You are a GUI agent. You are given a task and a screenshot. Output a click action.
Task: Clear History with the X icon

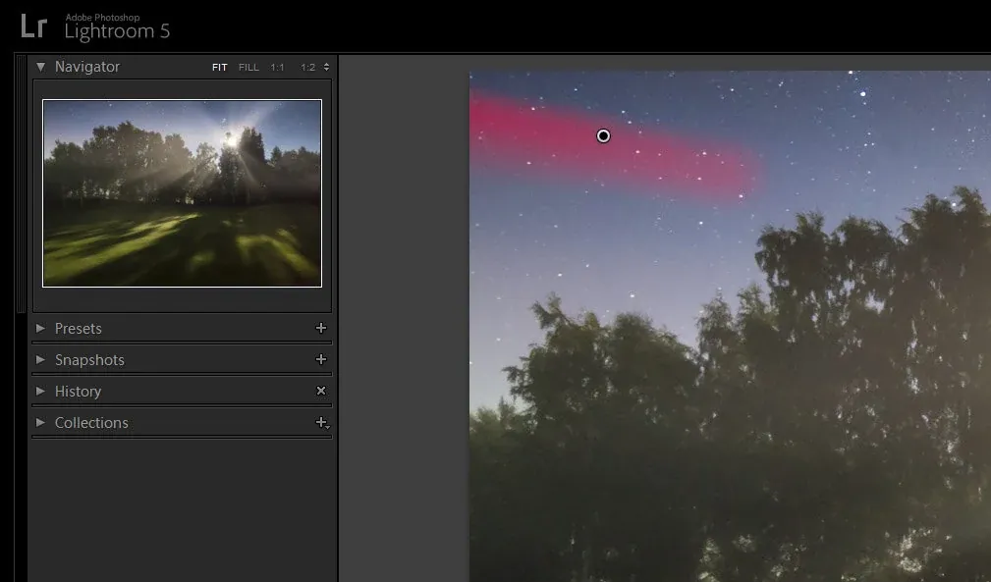[320, 392]
